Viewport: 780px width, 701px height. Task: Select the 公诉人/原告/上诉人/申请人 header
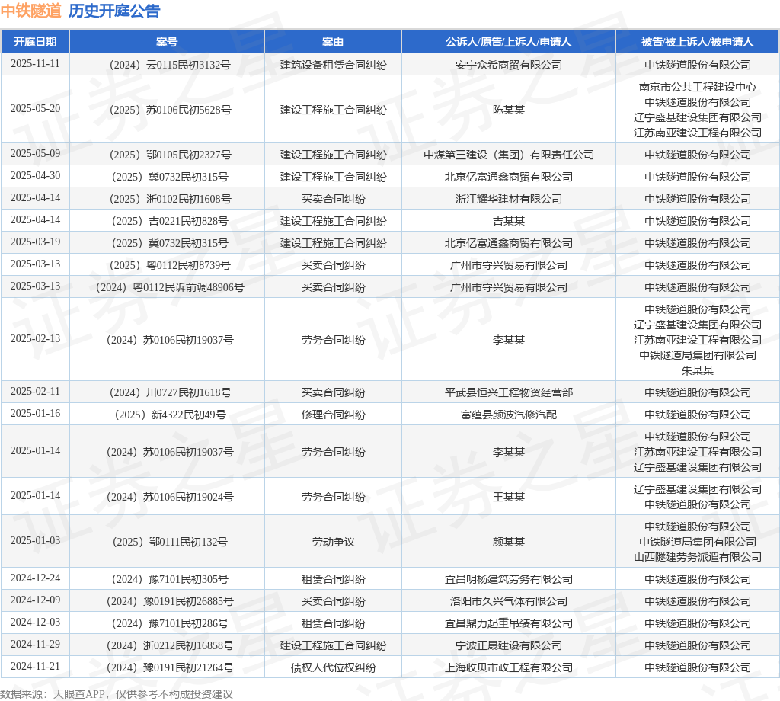508,42
